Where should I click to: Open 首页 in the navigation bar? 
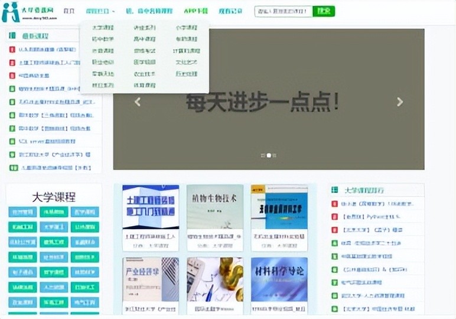tap(69, 11)
